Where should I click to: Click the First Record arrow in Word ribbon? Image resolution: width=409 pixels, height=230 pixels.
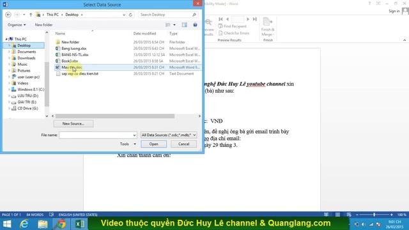click(220, 19)
